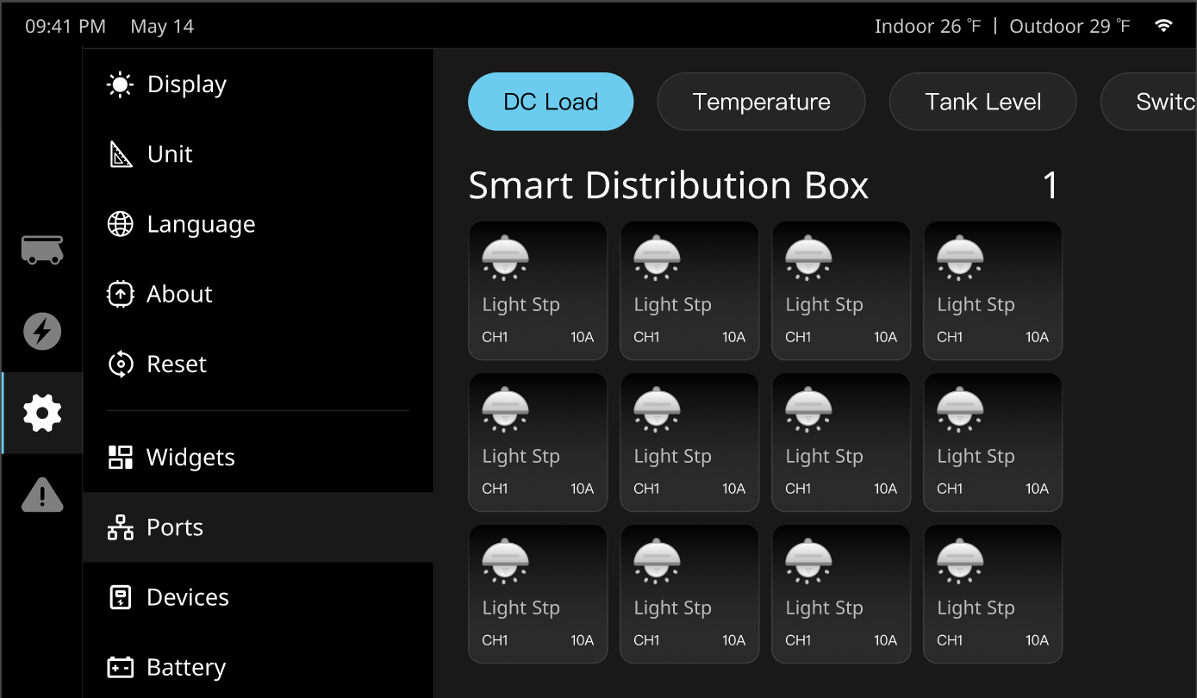This screenshot has width=1197, height=698.
Task: Open the power lightning bolt page
Action: pos(41,332)
